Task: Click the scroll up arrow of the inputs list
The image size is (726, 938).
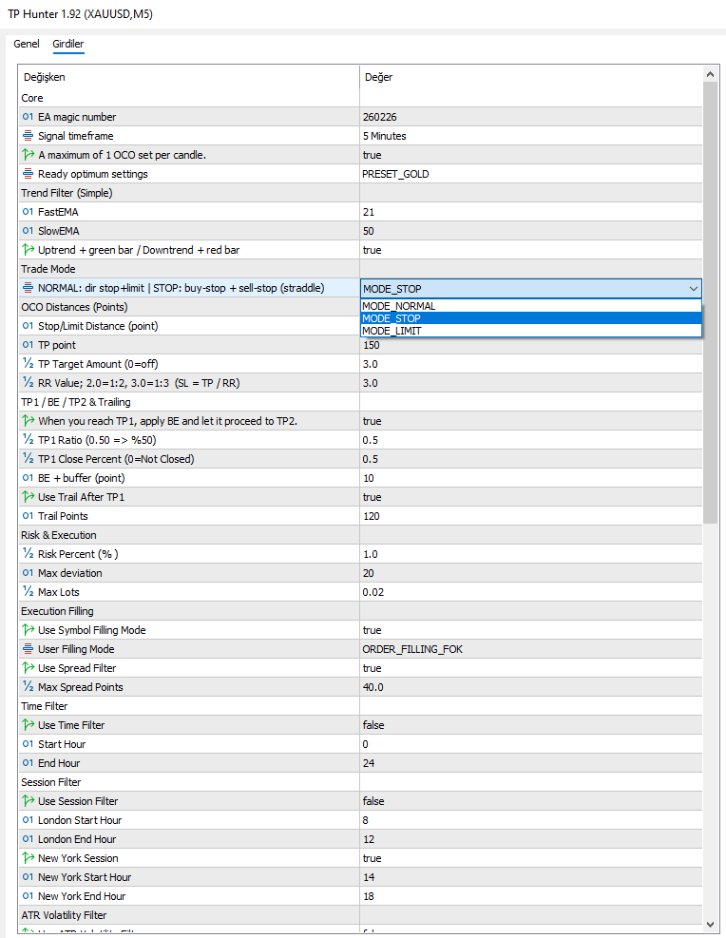Action: tap(711, 74)
